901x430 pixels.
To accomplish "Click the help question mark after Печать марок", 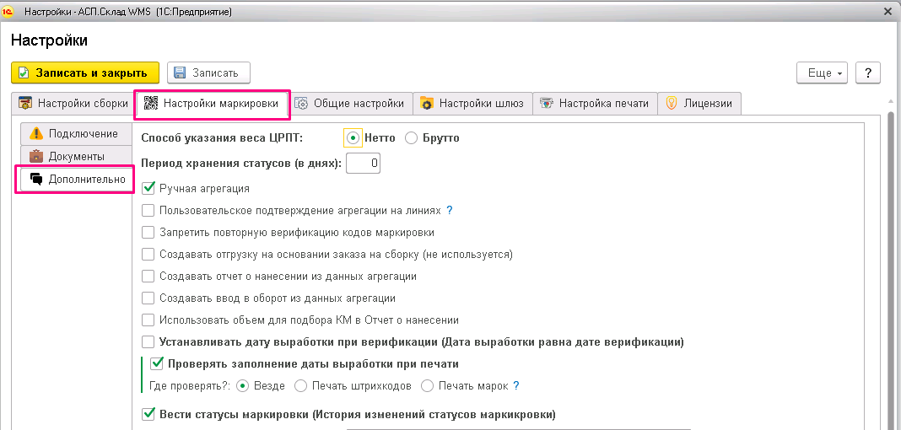I will coord(516,386).
